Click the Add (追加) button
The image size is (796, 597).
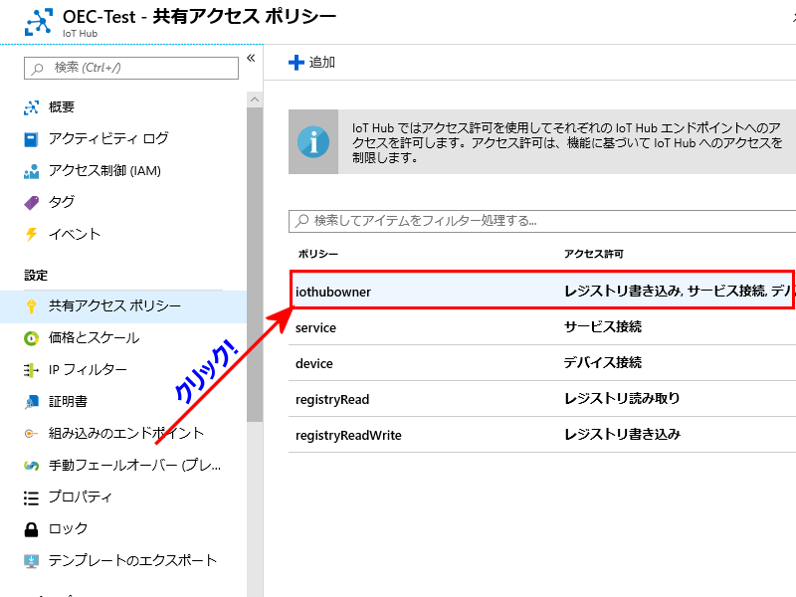coord(312,63)
